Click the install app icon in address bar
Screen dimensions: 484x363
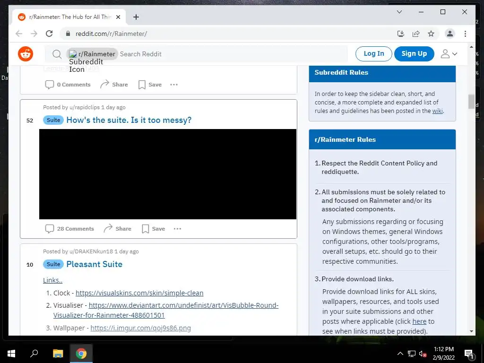point(401,34)
